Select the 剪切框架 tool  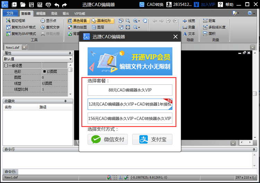pyautogui.click(x=16, y=21)
